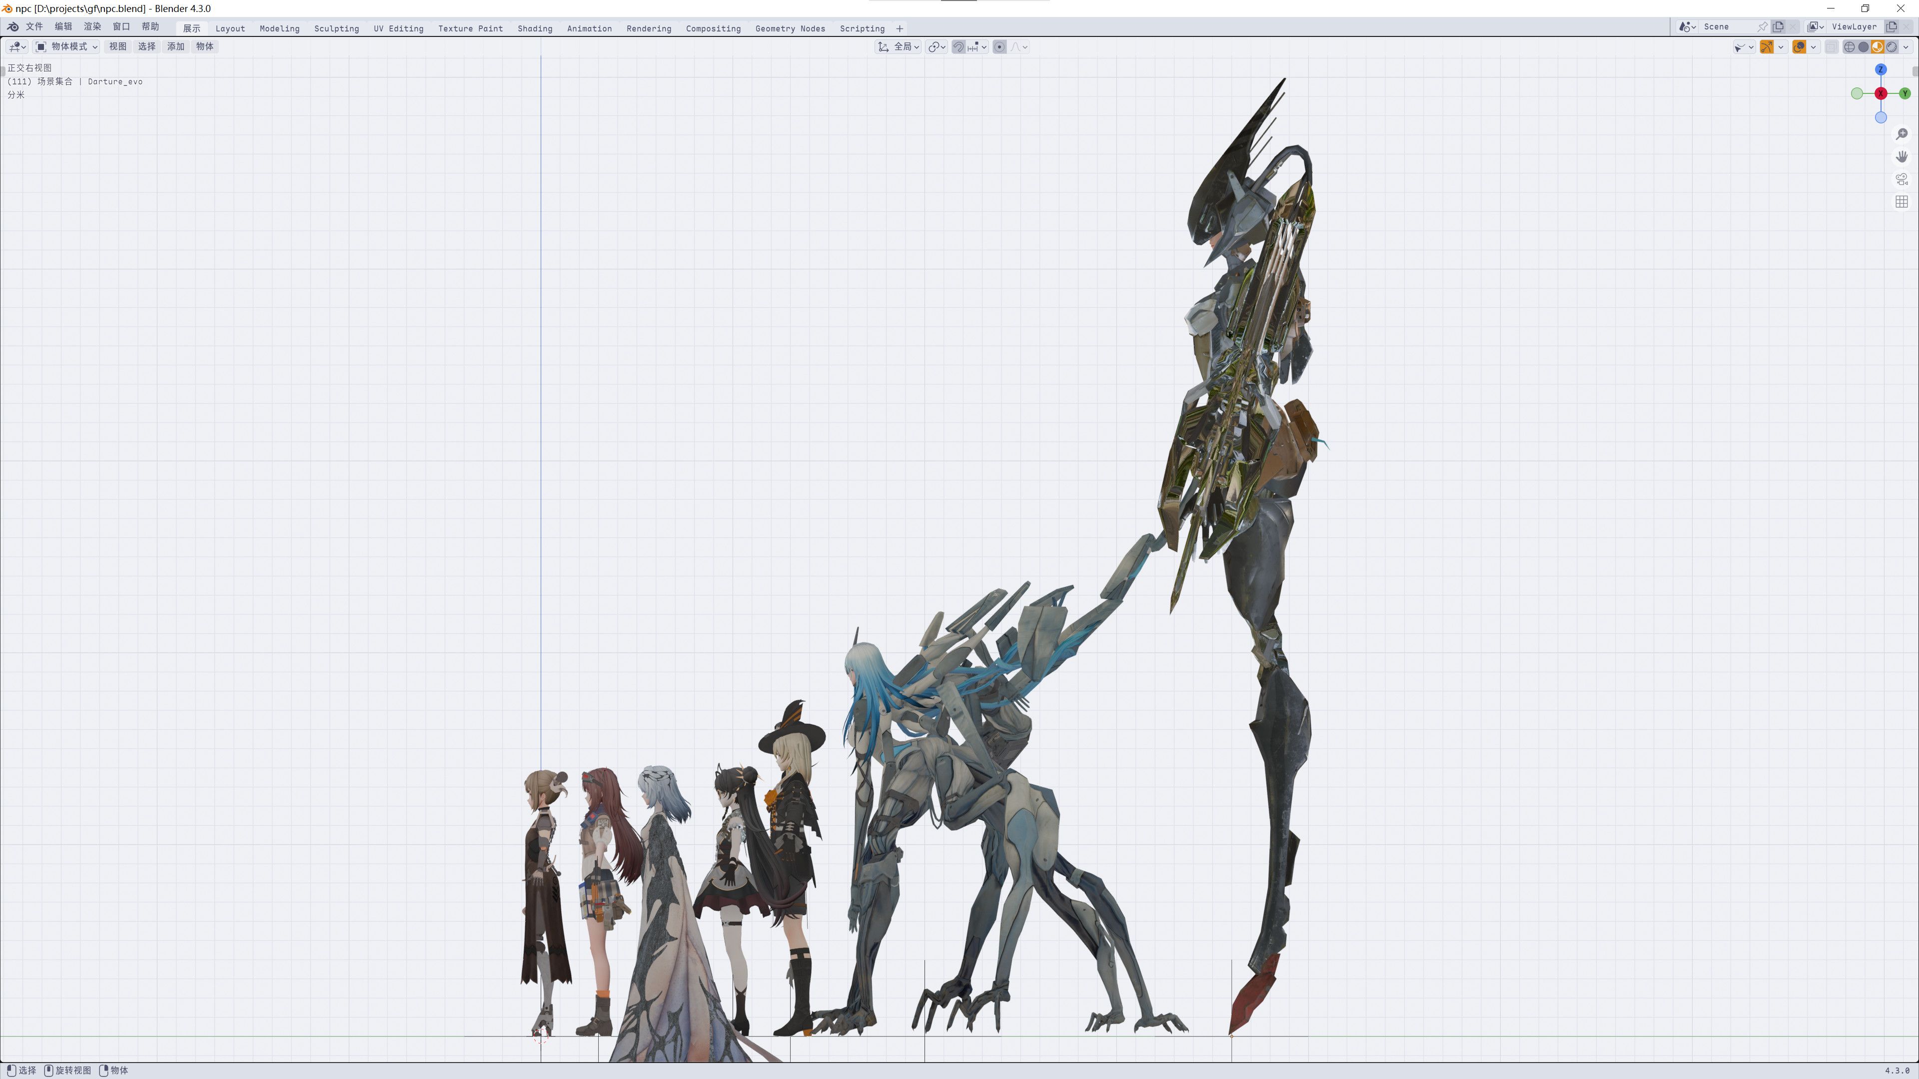Open the 帮助 (Help) menu

(x=150, y=27)
